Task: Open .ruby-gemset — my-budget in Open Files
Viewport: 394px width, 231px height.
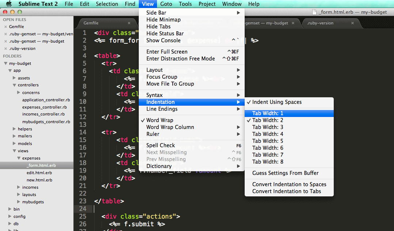Action: 37,41
